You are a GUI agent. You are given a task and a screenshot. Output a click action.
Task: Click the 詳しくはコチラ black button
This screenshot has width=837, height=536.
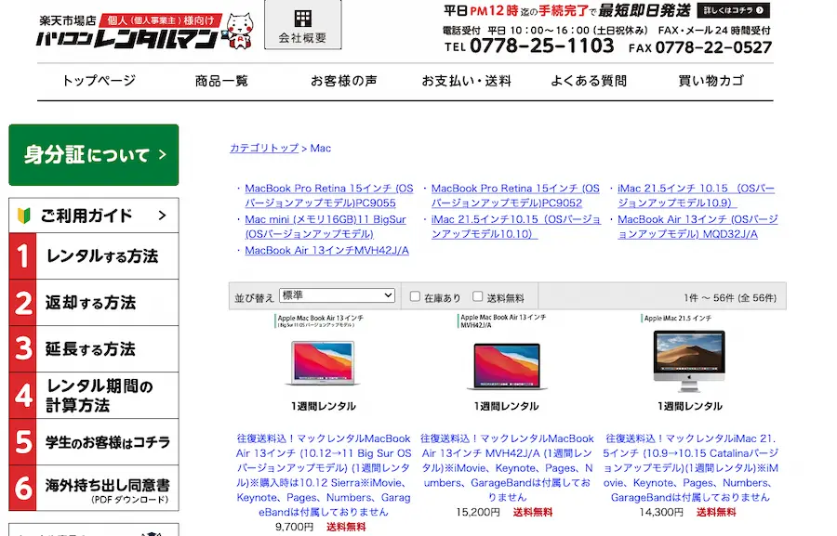click(x=734, y=10)
